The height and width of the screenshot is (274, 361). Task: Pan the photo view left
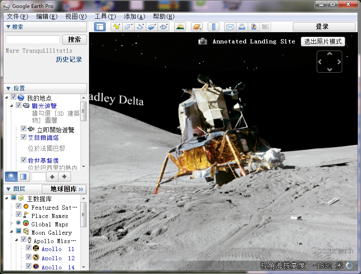(320, 62)
